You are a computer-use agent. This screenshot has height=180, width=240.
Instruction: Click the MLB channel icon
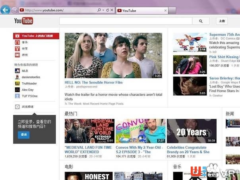(17, 71)
